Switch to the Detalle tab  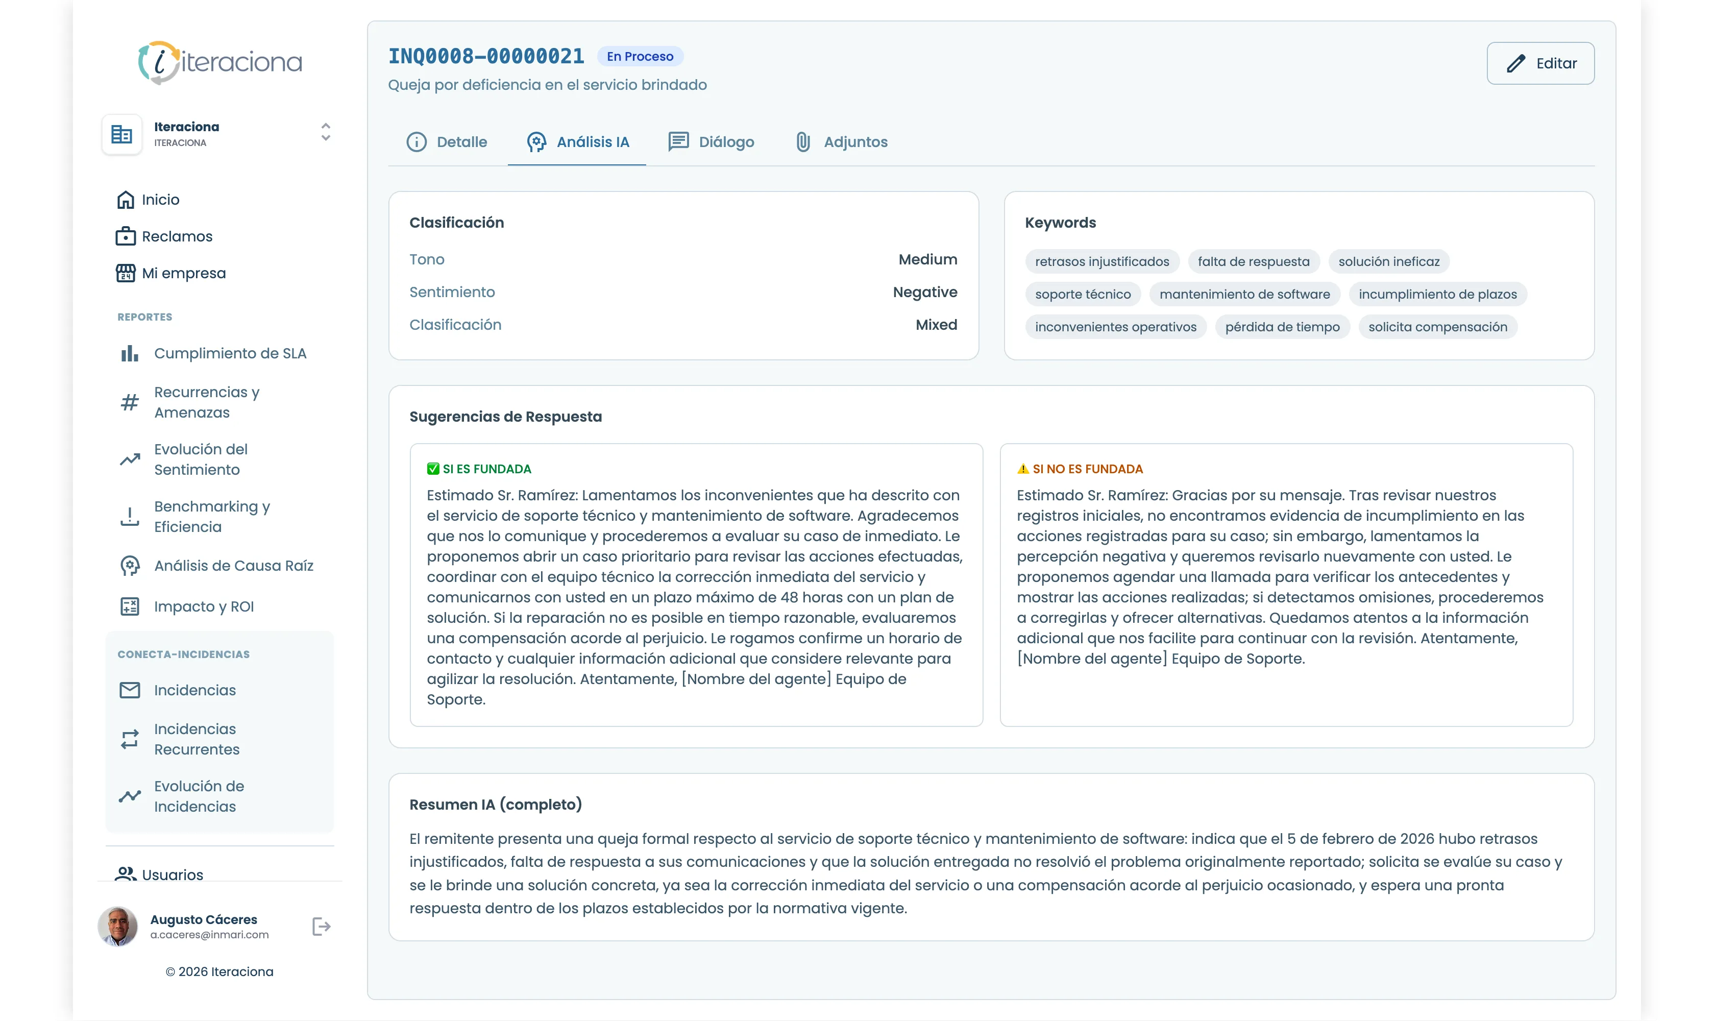[447, 142]
